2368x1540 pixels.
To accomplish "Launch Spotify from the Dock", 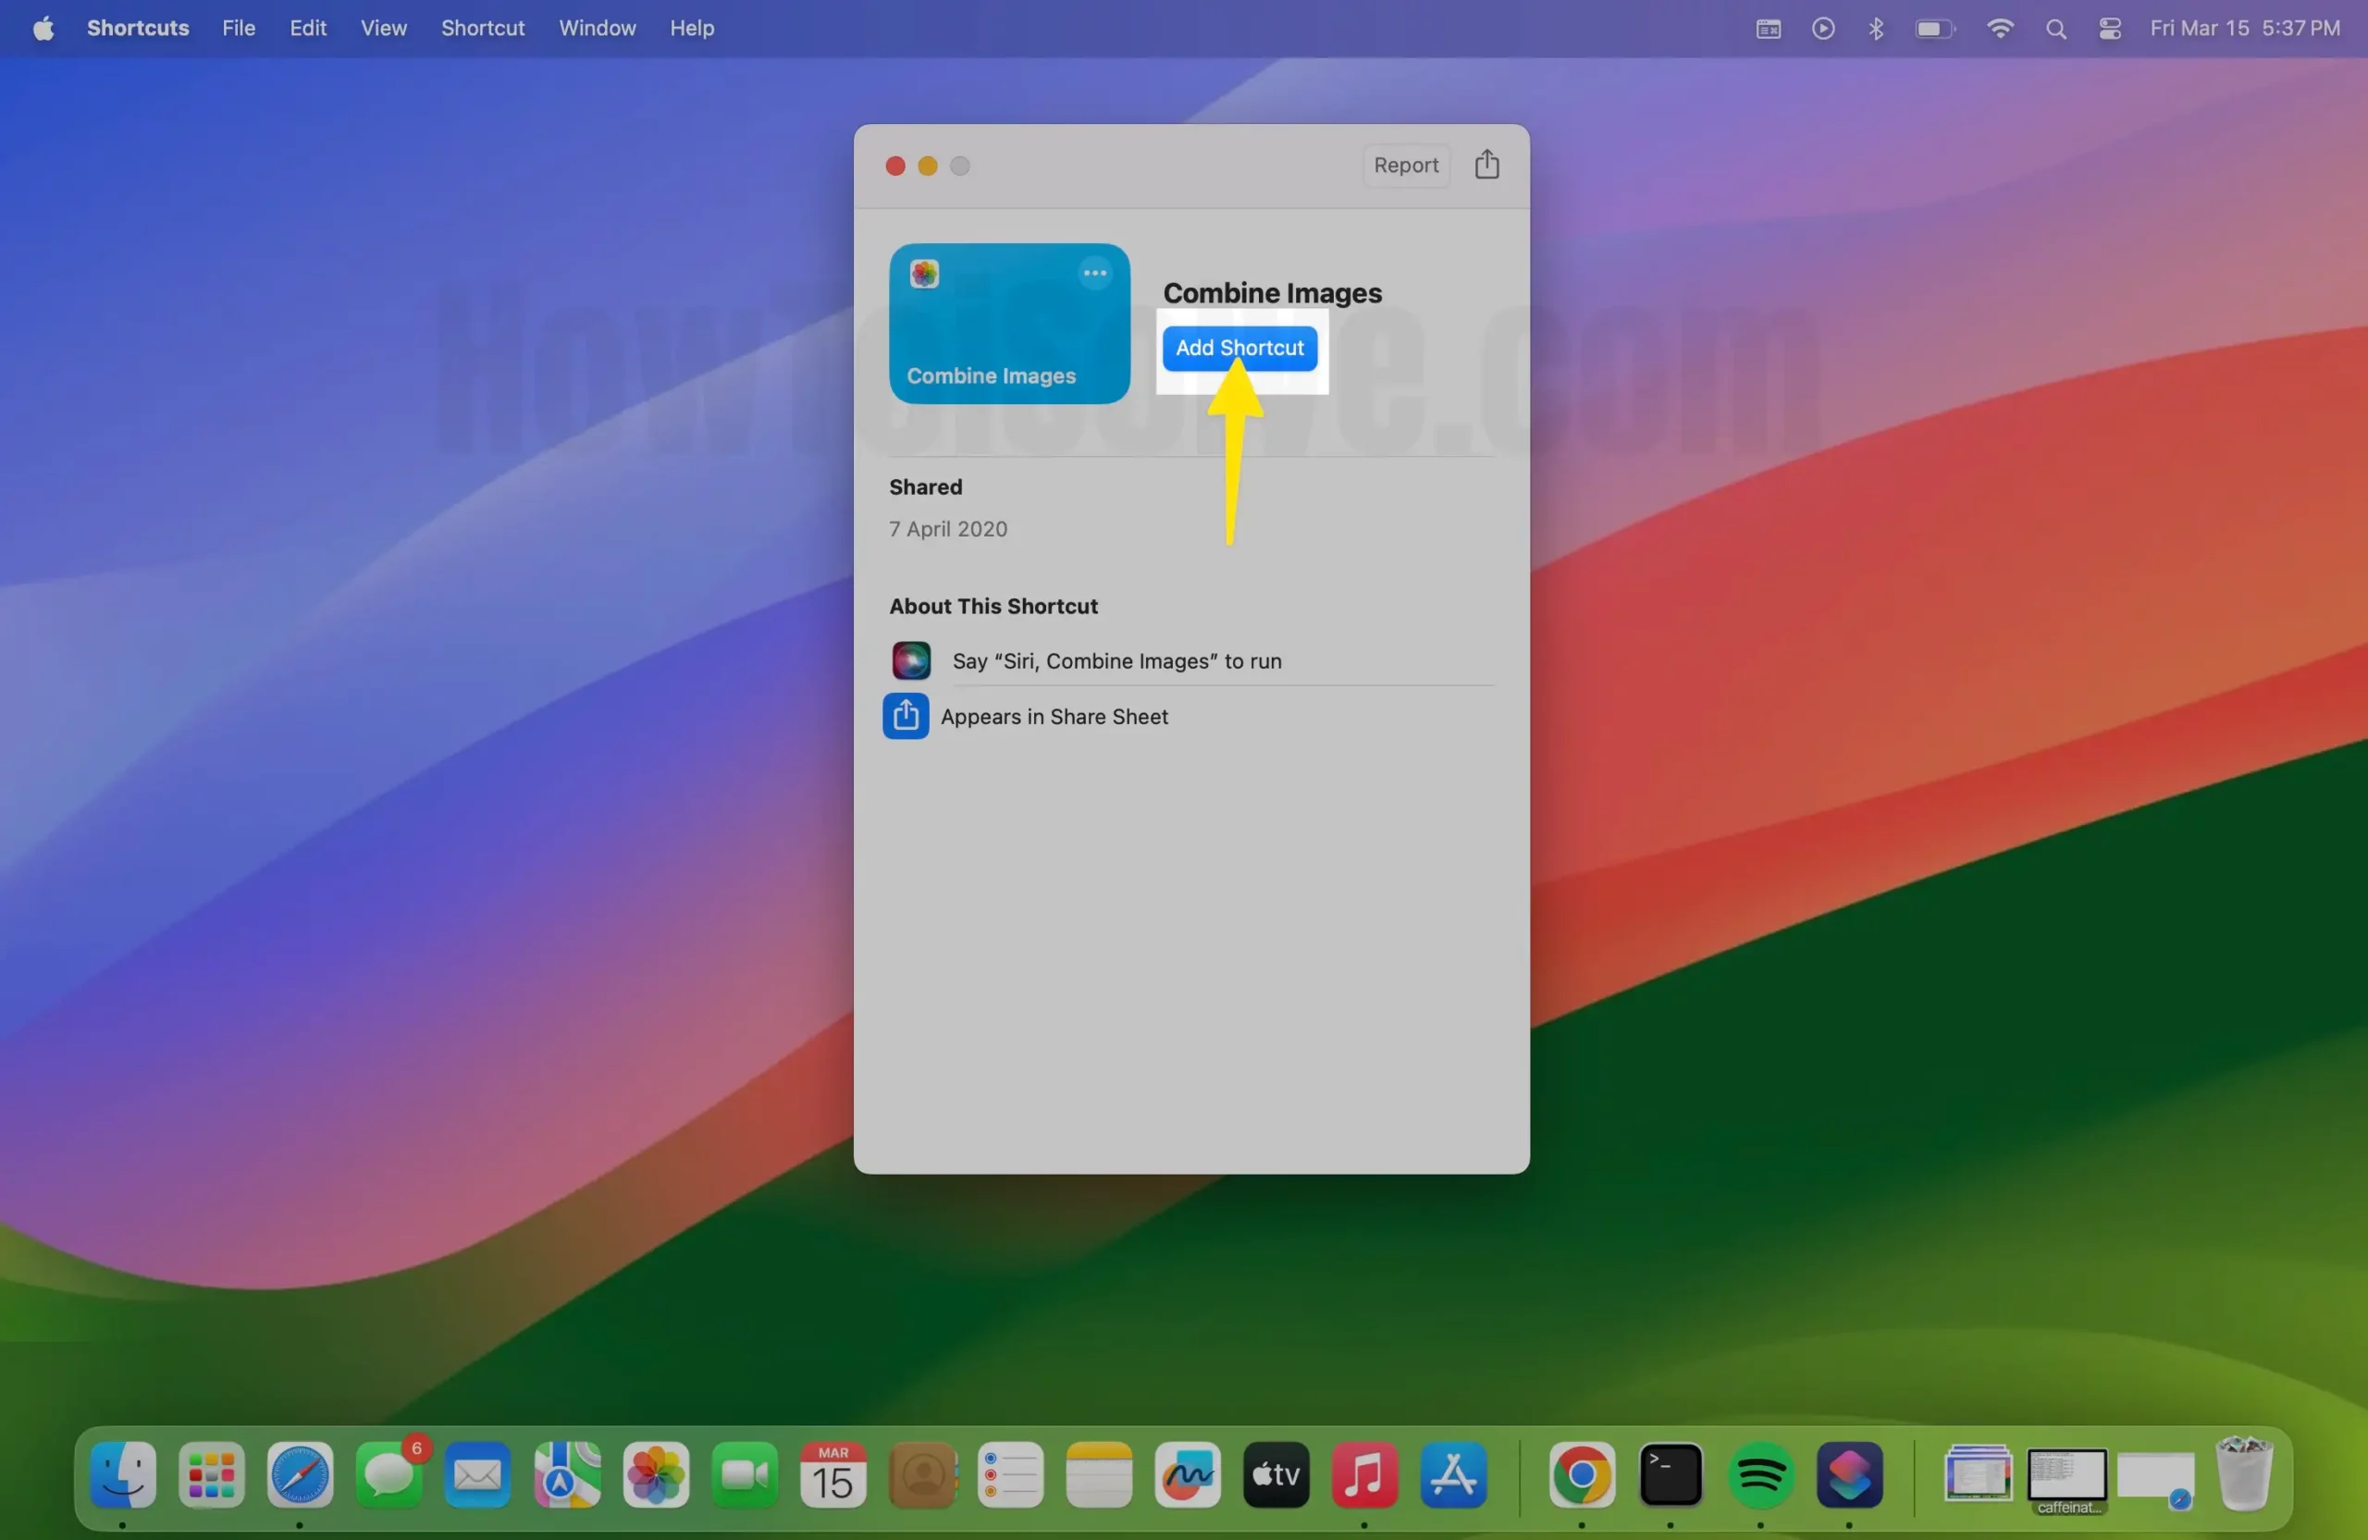I will [1760, 1473].
